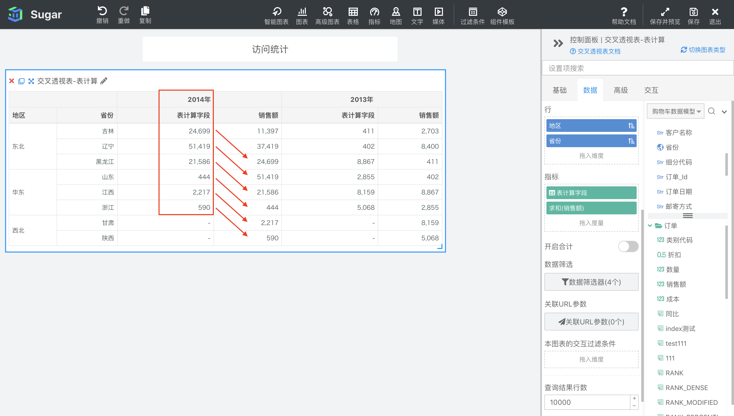Open the Media (媒体) component menu

point(439,16)
